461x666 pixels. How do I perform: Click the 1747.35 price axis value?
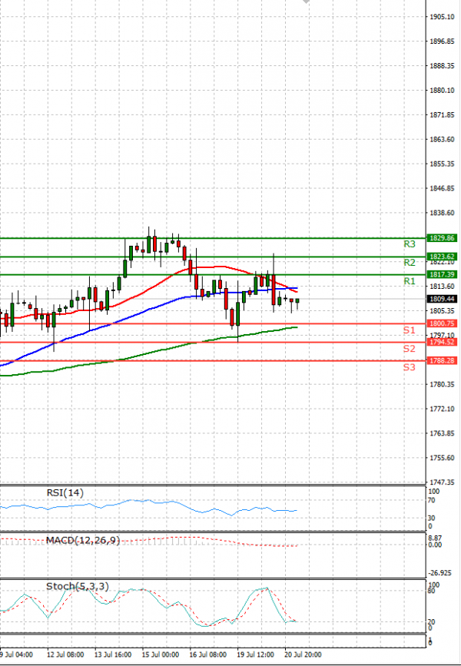[443, 482]
